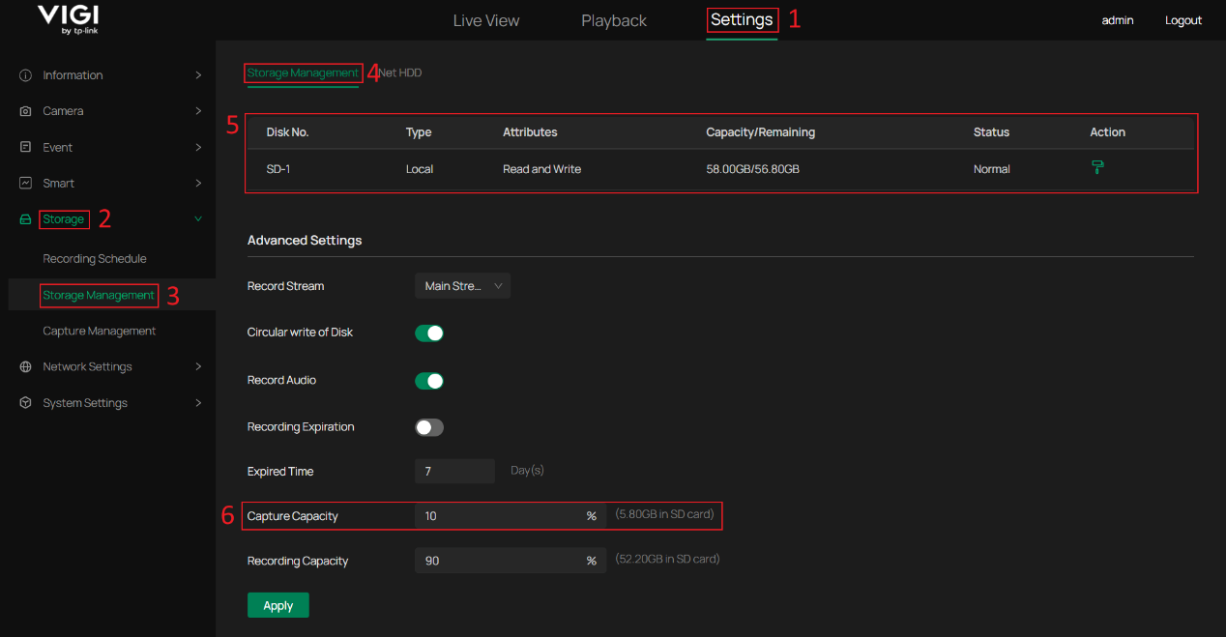Click the Smart sidebar icon

tap(24, 182)
